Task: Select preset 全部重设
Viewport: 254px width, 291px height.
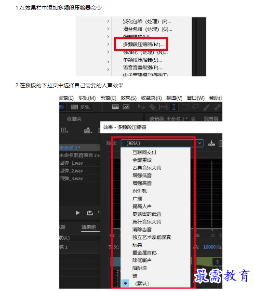Action: tap(142, 160)
